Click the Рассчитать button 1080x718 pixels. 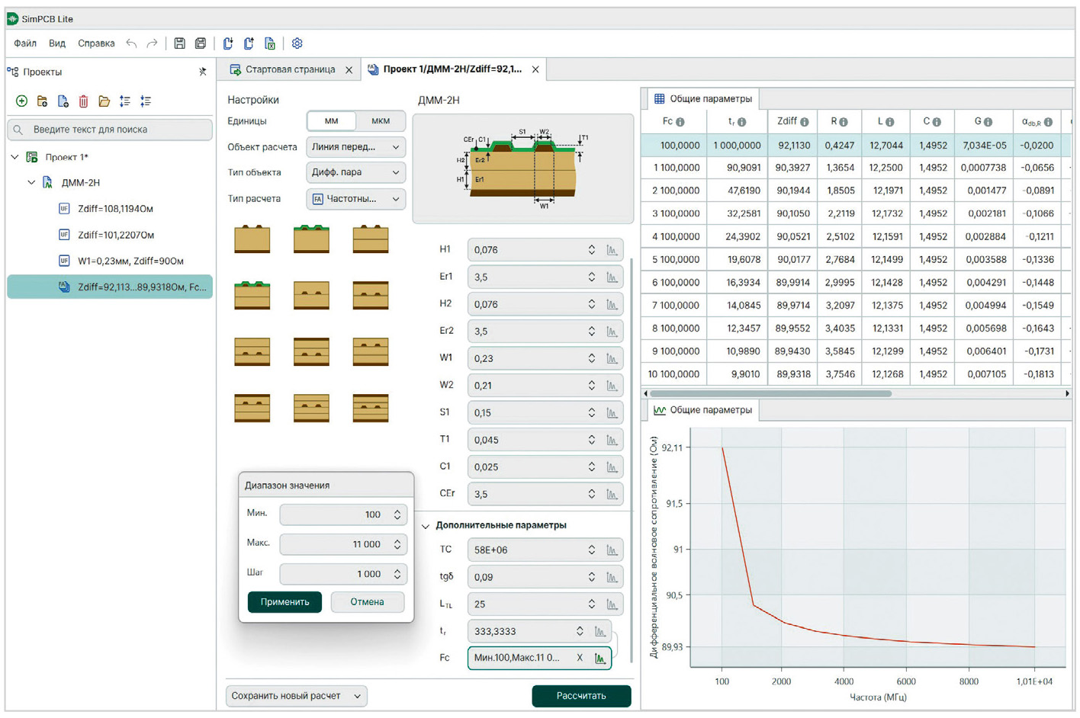581,696
